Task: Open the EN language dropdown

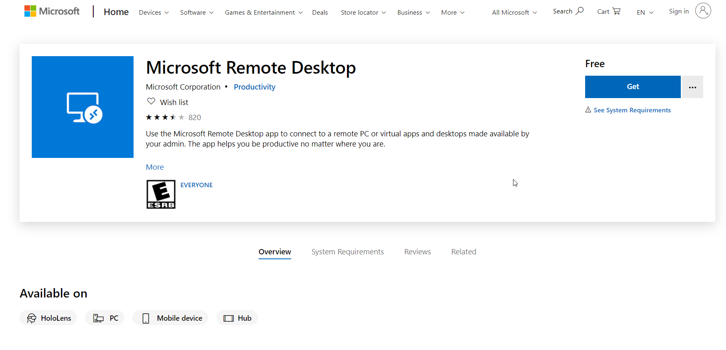Action: (x=645, y=13)
